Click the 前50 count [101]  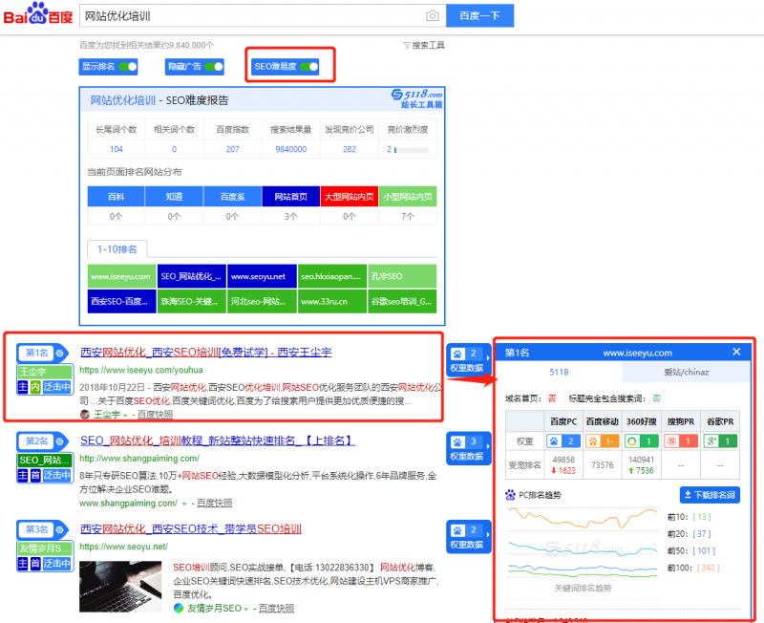click(x=704, y=550)
